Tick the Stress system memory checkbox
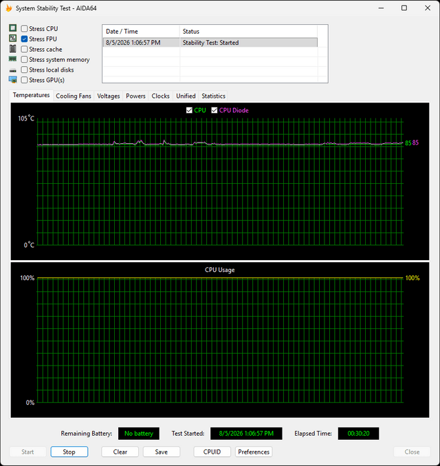440x466 pixels. click(x=24, y=59)
